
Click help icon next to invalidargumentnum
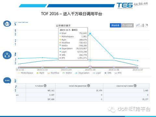coord(89,86)
